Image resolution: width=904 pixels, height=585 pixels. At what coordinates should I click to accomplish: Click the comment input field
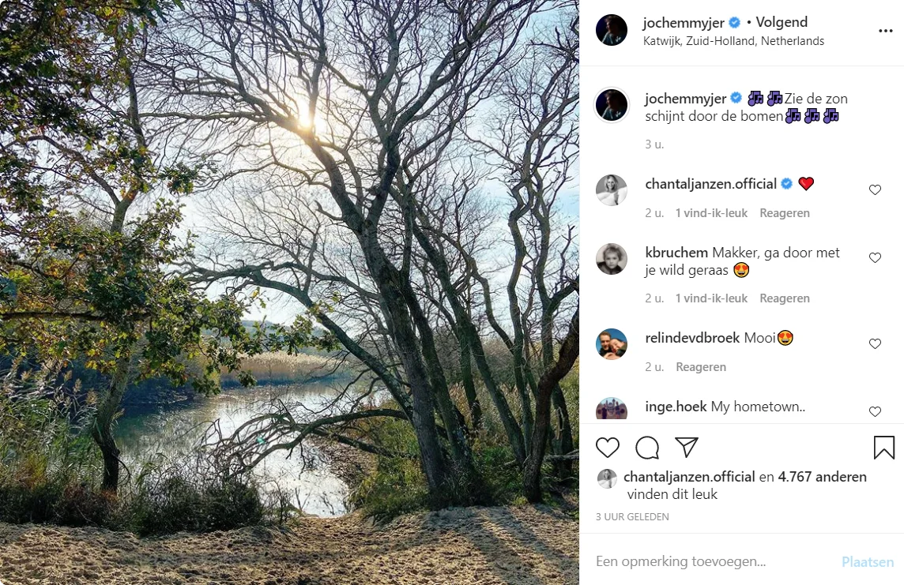coord(711,562)
